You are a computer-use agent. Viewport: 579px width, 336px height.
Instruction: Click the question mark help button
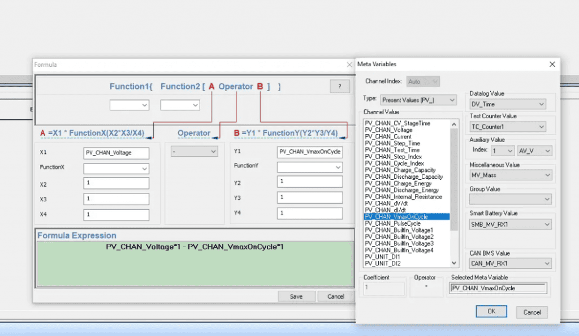pyautogui.click(x=340, y=87)
